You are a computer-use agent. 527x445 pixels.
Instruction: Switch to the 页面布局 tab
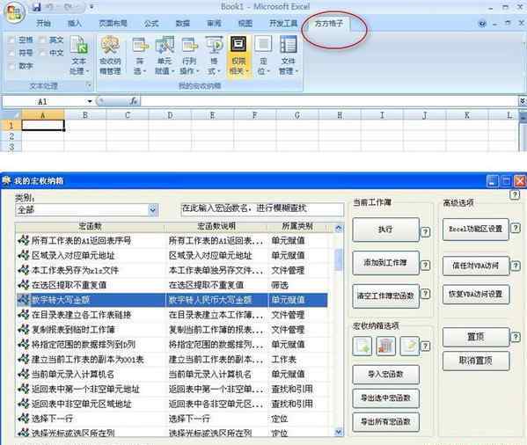[x=113, y=23]
